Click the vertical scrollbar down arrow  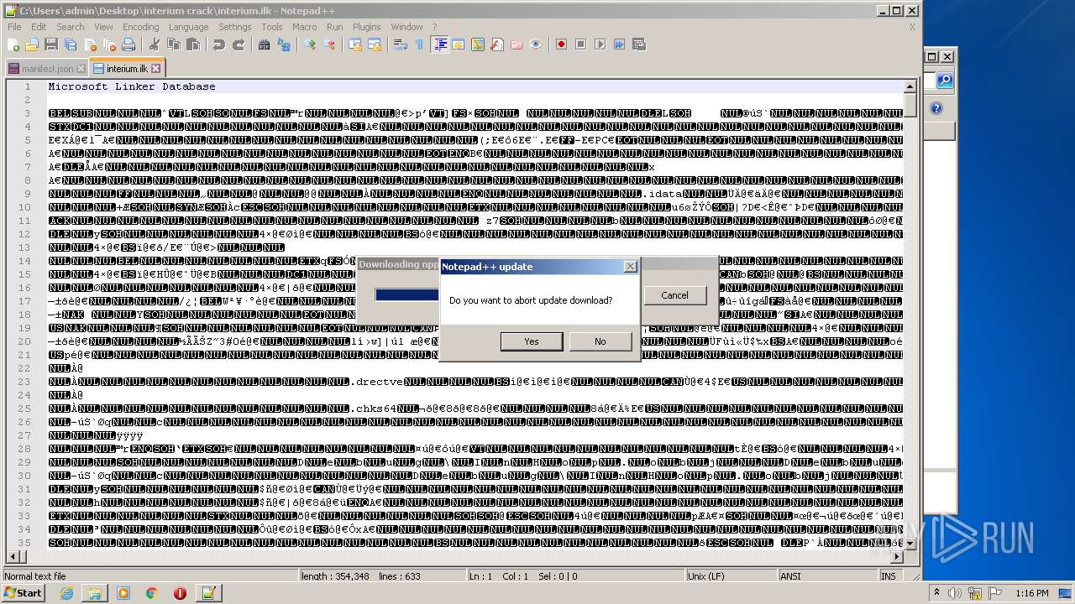pos(910,544)
